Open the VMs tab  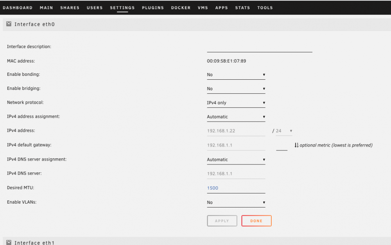(203, 8)
